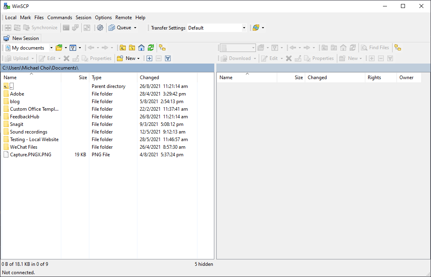The width and height of the screenshot is (431, 277).
Task: Expand the local Upload dropdown arrow
Action: (x=32, y=58)
